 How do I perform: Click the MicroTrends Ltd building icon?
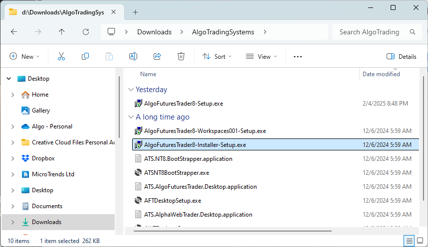tap(25, 174)
